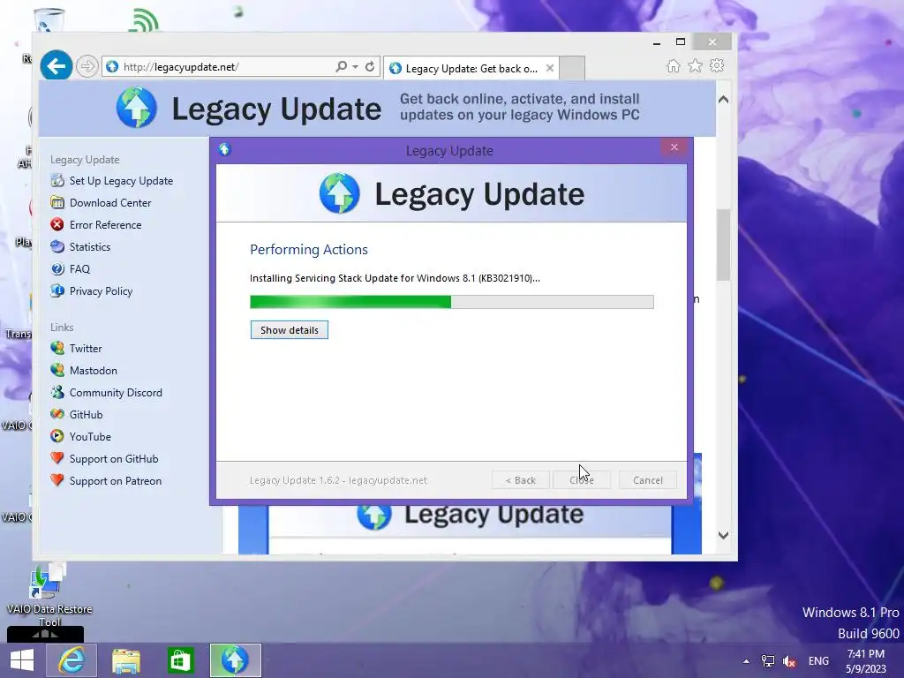The height and width of the screenshot is (678, 904).
Task: Click Internet Explorer taskbar icon
Action: pyautogui.click(x=72, y=660)
